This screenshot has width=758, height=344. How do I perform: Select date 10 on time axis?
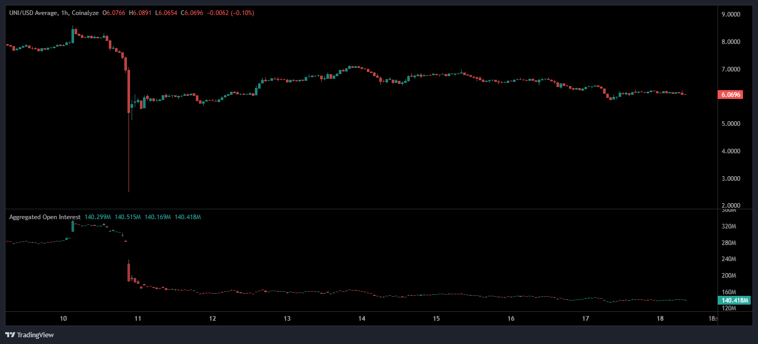(x=63, y=318)
